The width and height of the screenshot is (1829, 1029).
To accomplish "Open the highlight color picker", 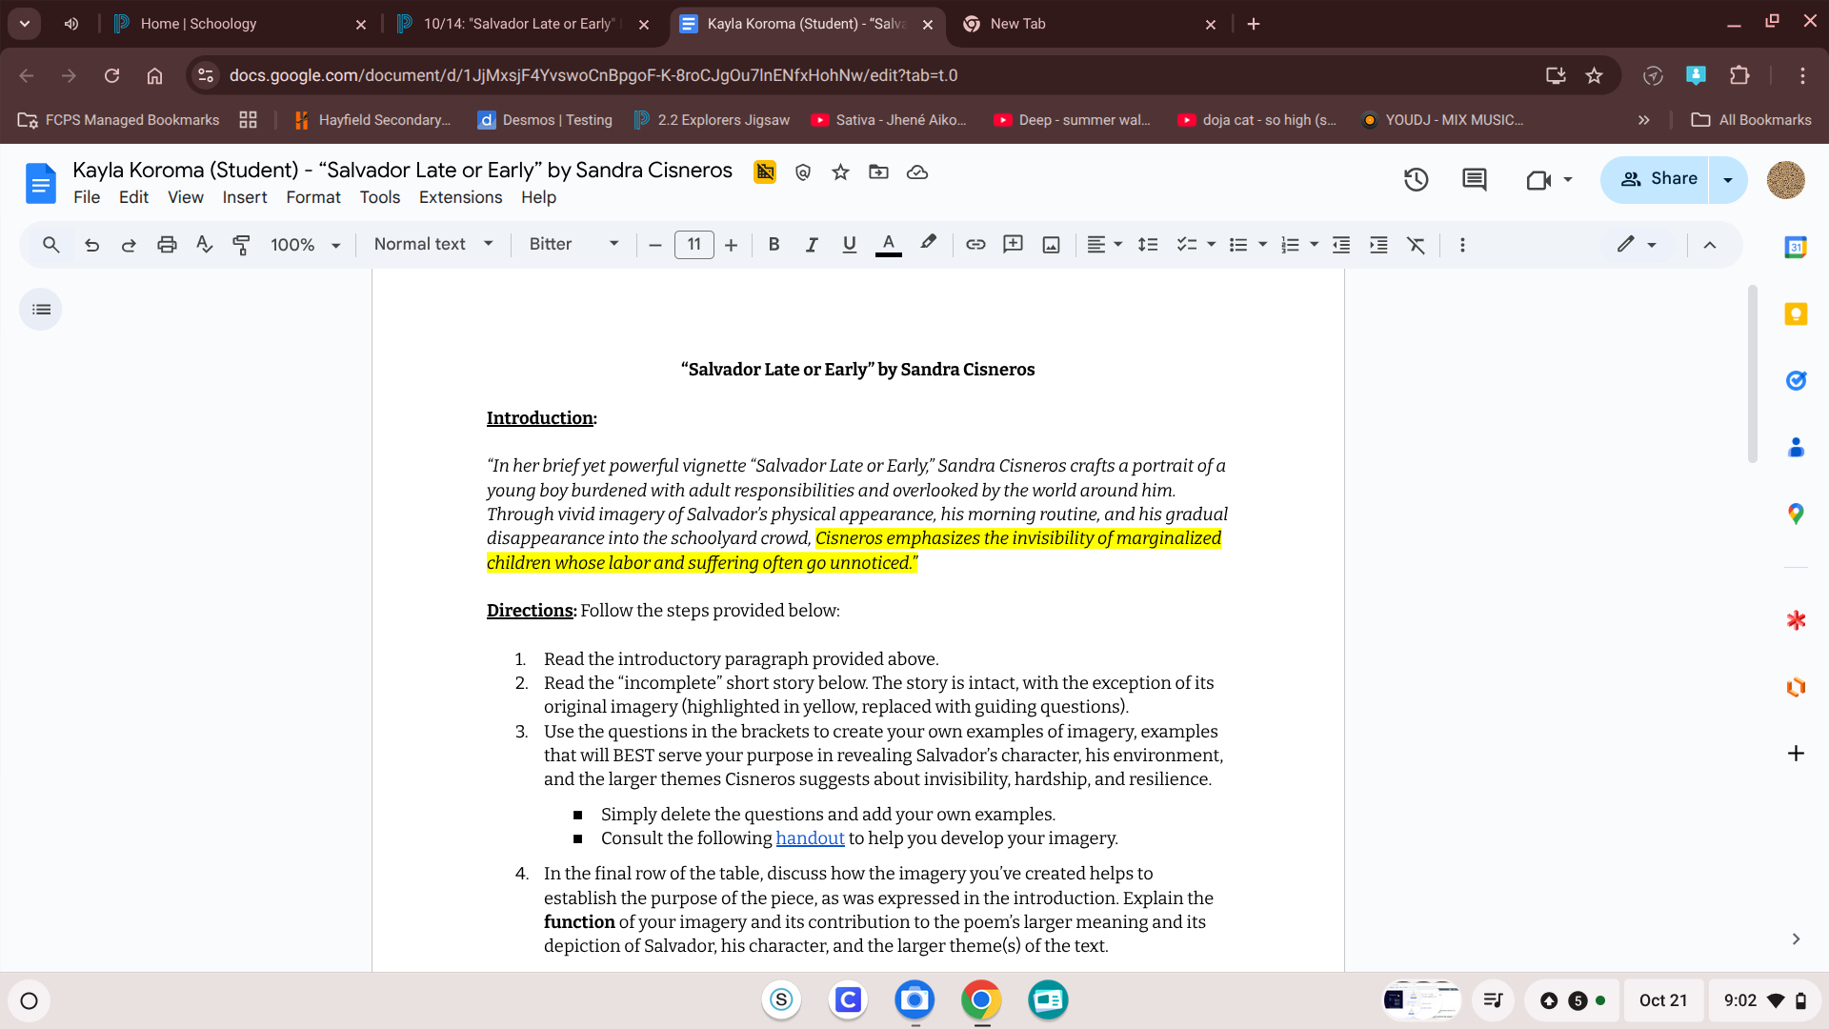I will point(928,245).
